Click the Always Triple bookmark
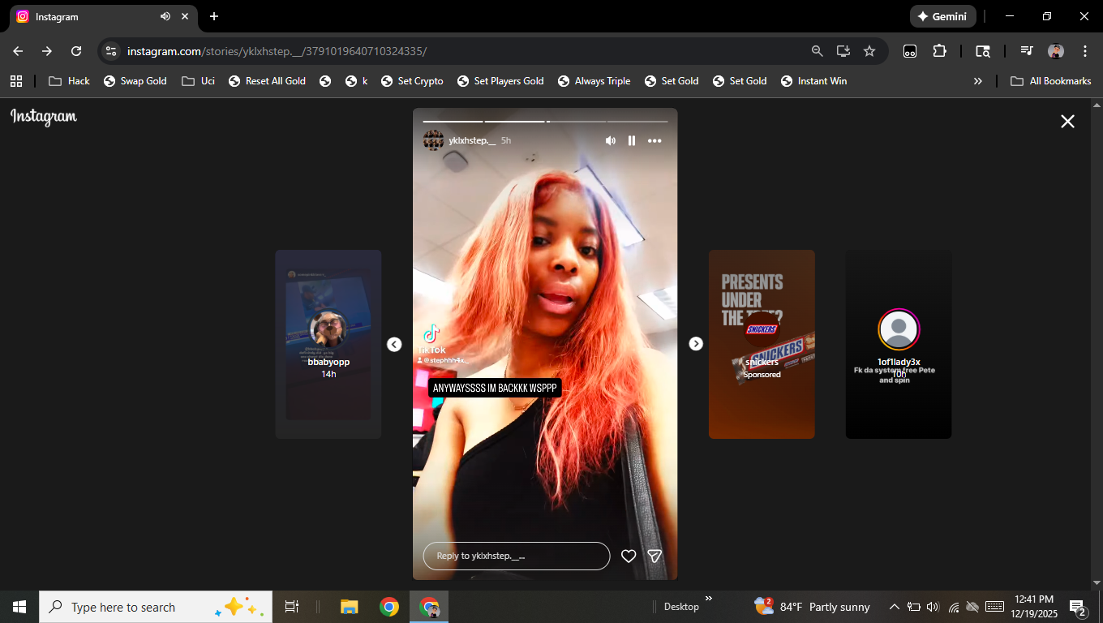 [594, 81]
